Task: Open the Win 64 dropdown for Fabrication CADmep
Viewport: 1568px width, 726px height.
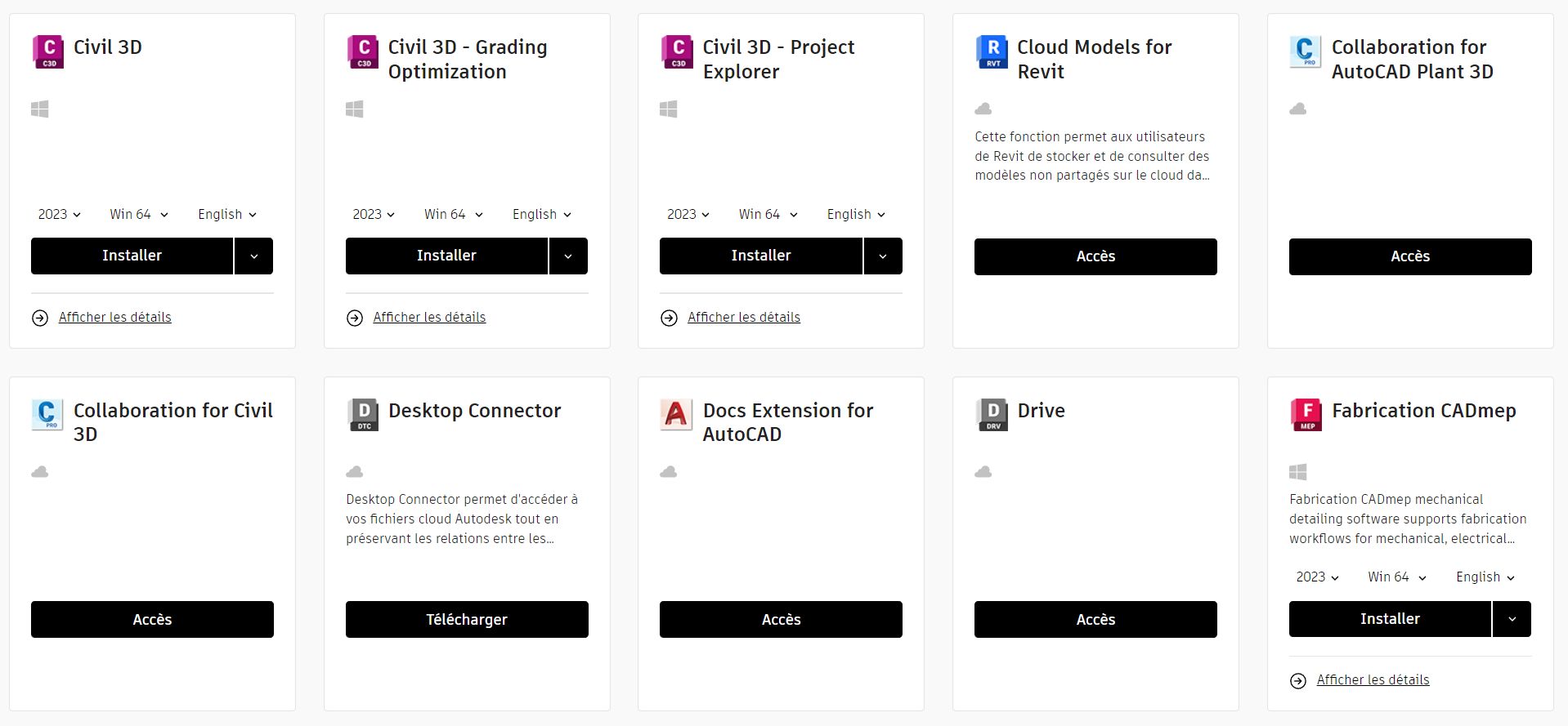Action: [x=1396, y=577]
